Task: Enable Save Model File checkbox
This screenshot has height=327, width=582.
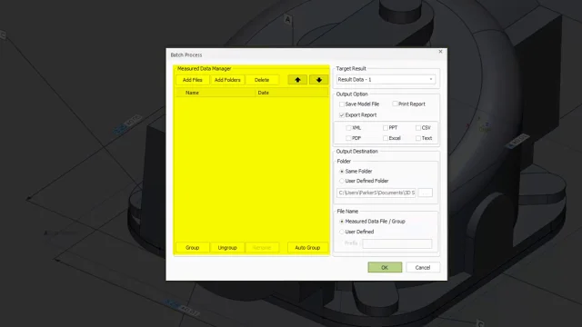Action: (x=342, y=104)
